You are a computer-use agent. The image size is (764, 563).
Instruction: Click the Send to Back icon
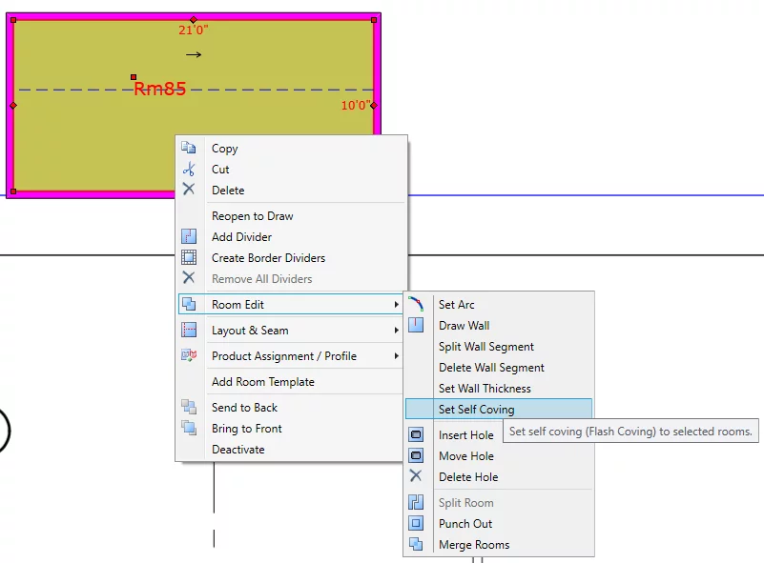pos(189,407)
